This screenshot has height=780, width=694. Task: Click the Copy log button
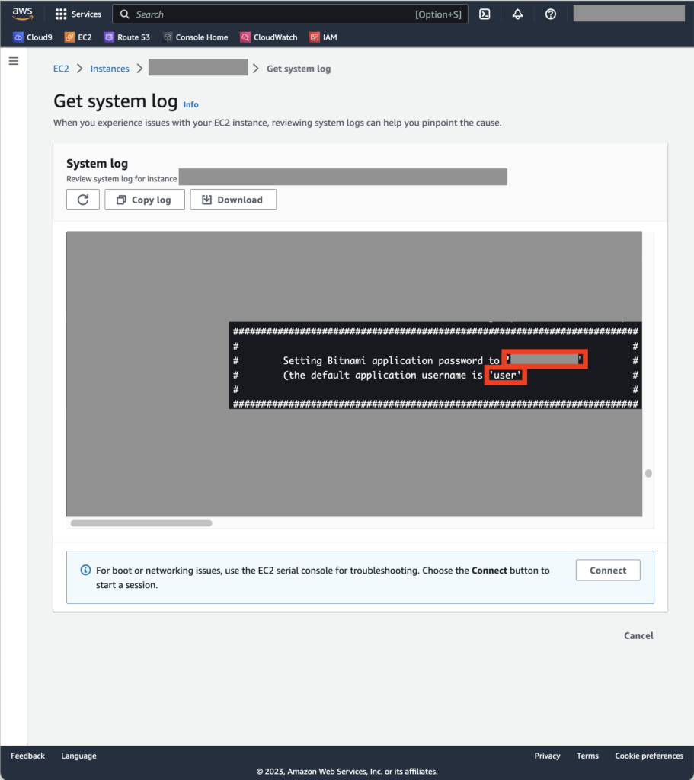coord(145,200)
